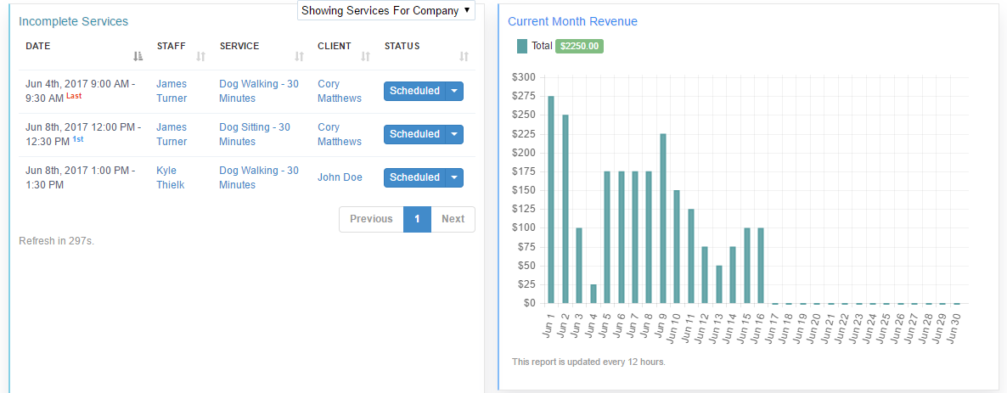Open Kyle Thielk staff link

tap(170, 177)
